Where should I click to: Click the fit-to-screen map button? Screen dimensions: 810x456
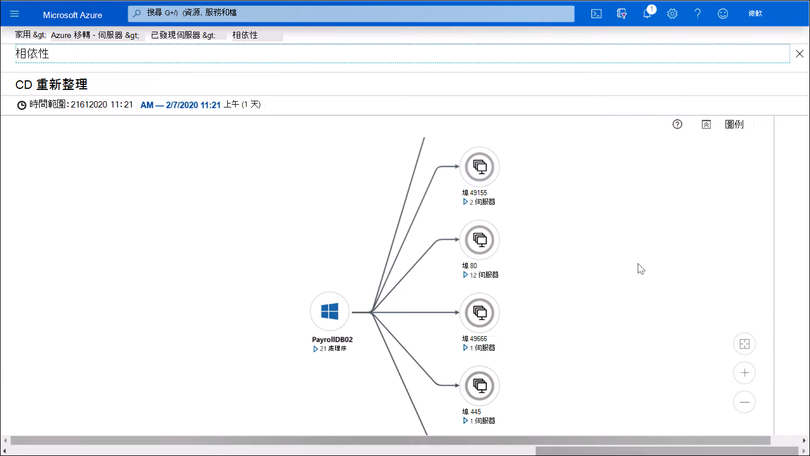coord(744,343)
